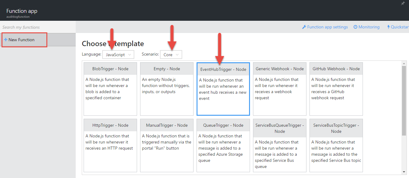
Task: Click the "auditlogfunction" app name text
Action: coord(18,17)
